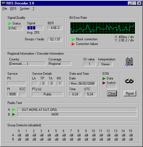Click group detector A4 indicator
This screenshot has width=143, height=147.
(x=49, y=135)
